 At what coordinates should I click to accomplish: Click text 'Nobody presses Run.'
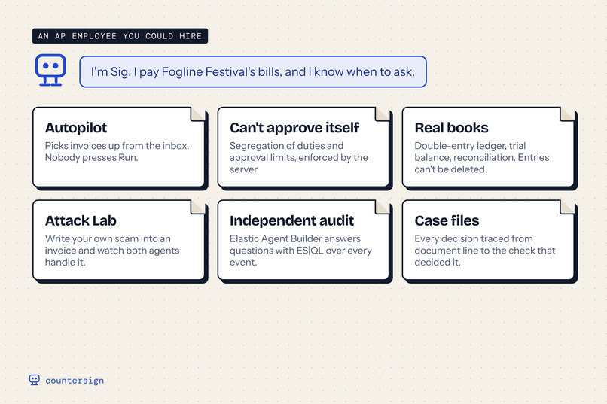pos(91,157)
